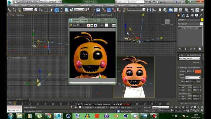Viewport: 211px width, 119px height.
Task: Open the reference coordinate system View dropdown
Action: 79,9
